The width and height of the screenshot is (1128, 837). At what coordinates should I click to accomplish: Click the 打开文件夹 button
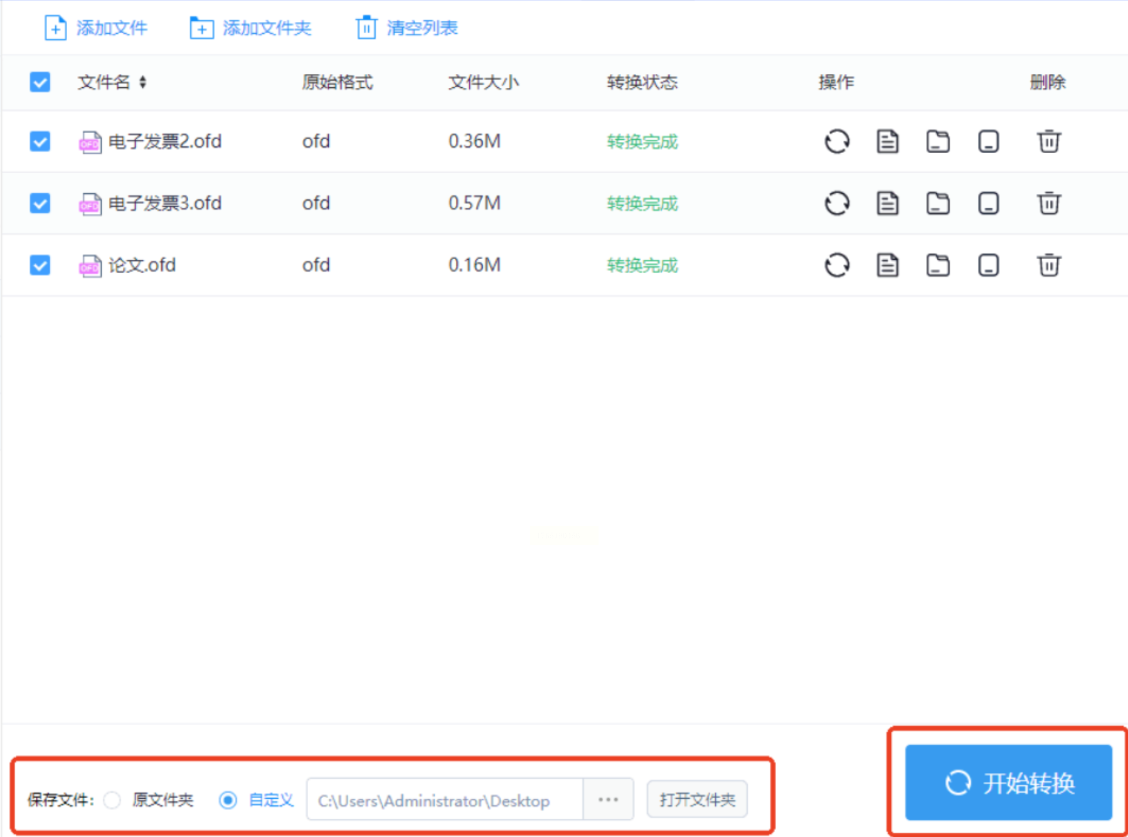point(697,799)
